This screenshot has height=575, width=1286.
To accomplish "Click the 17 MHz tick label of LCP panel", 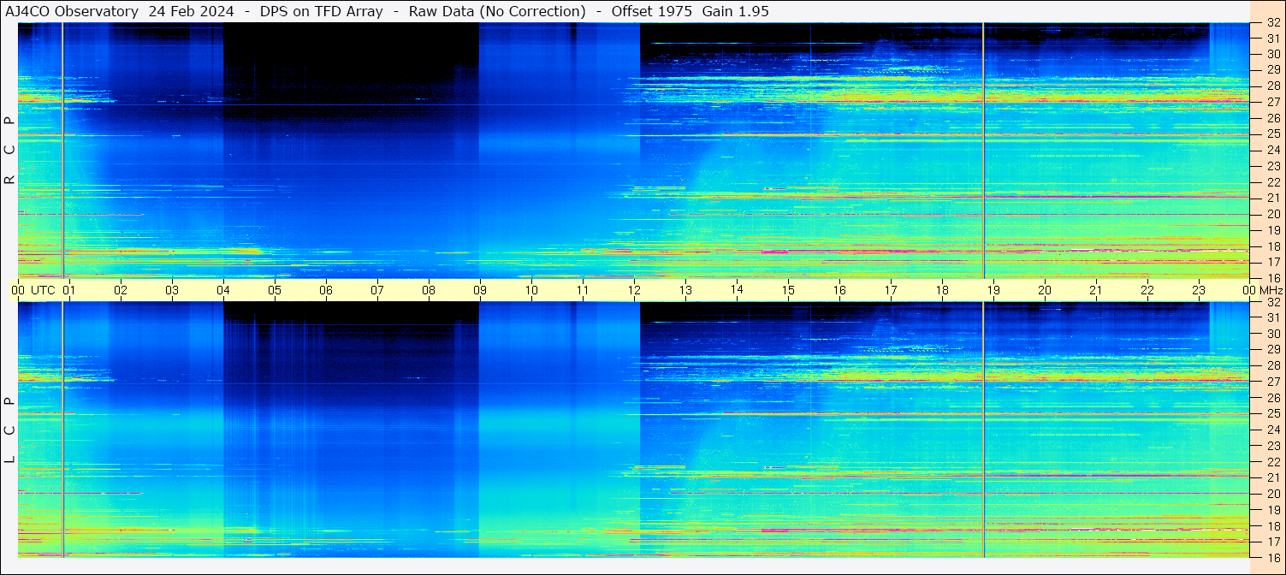I will click(1273, 542).
